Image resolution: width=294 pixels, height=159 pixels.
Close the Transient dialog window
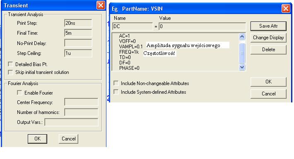[101, 5]
